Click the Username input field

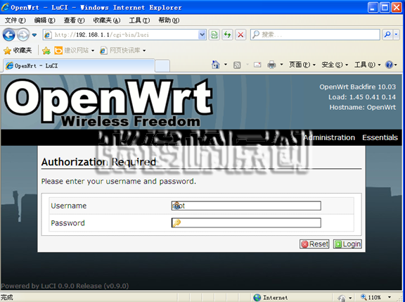point(246,206)
